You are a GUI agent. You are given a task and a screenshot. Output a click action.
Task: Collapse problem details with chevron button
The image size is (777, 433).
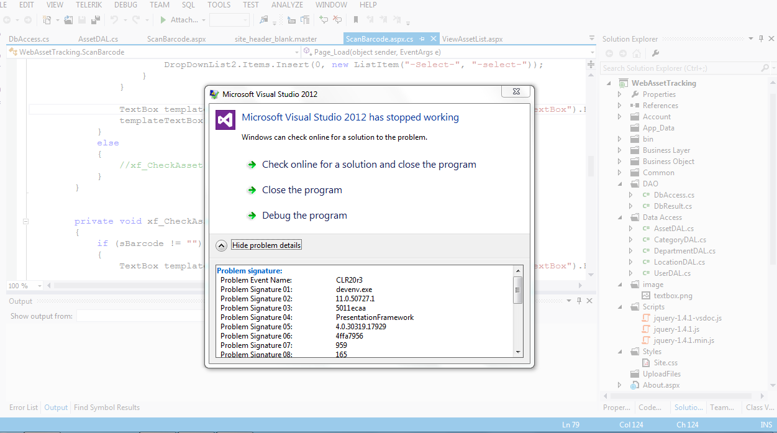(221, 245)
